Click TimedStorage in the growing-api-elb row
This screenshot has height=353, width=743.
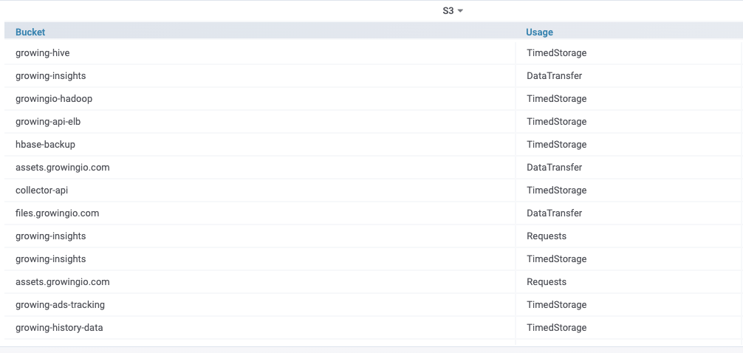tap(556, 122)
